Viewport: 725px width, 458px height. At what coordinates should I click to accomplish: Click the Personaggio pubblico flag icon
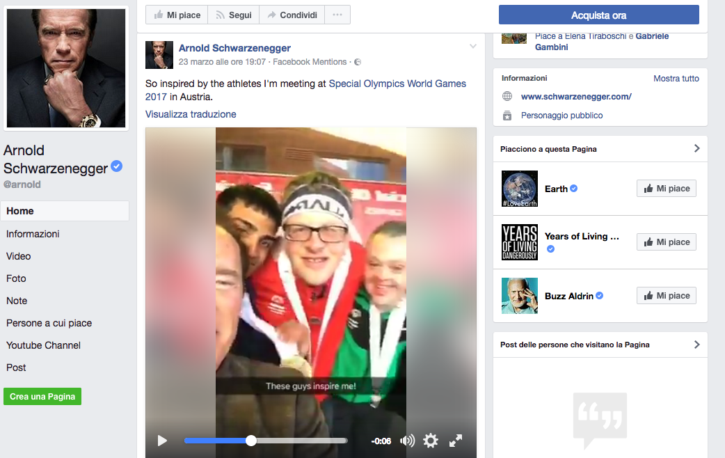(507, 116)
